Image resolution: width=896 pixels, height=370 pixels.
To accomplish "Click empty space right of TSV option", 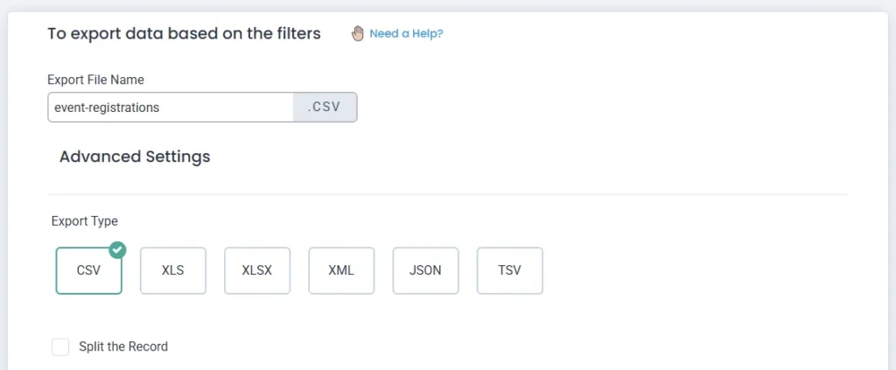I will click(700, 270).
